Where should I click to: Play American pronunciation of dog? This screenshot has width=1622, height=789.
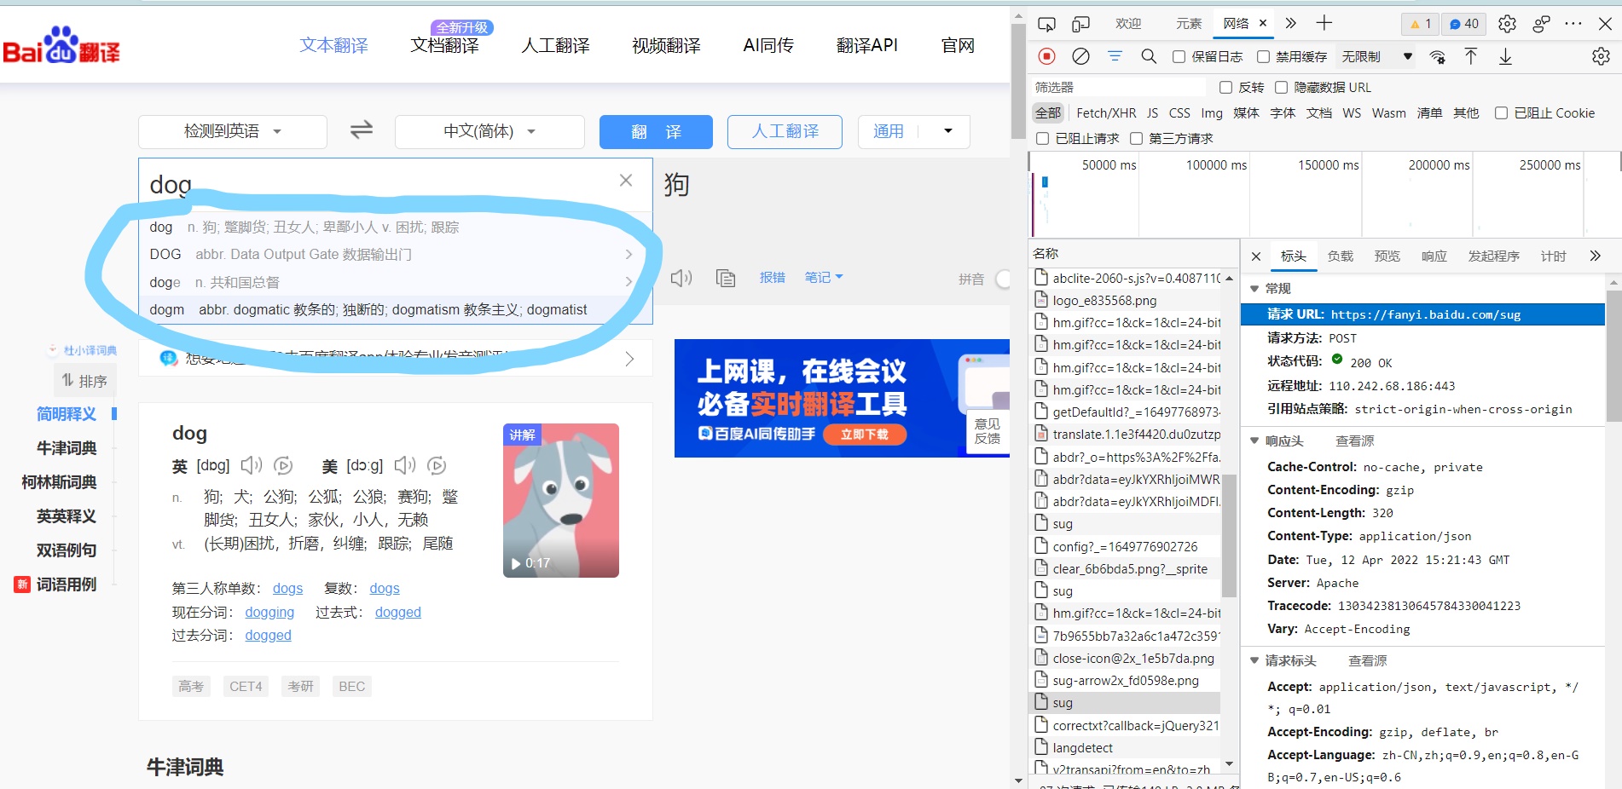pos(405,465)
